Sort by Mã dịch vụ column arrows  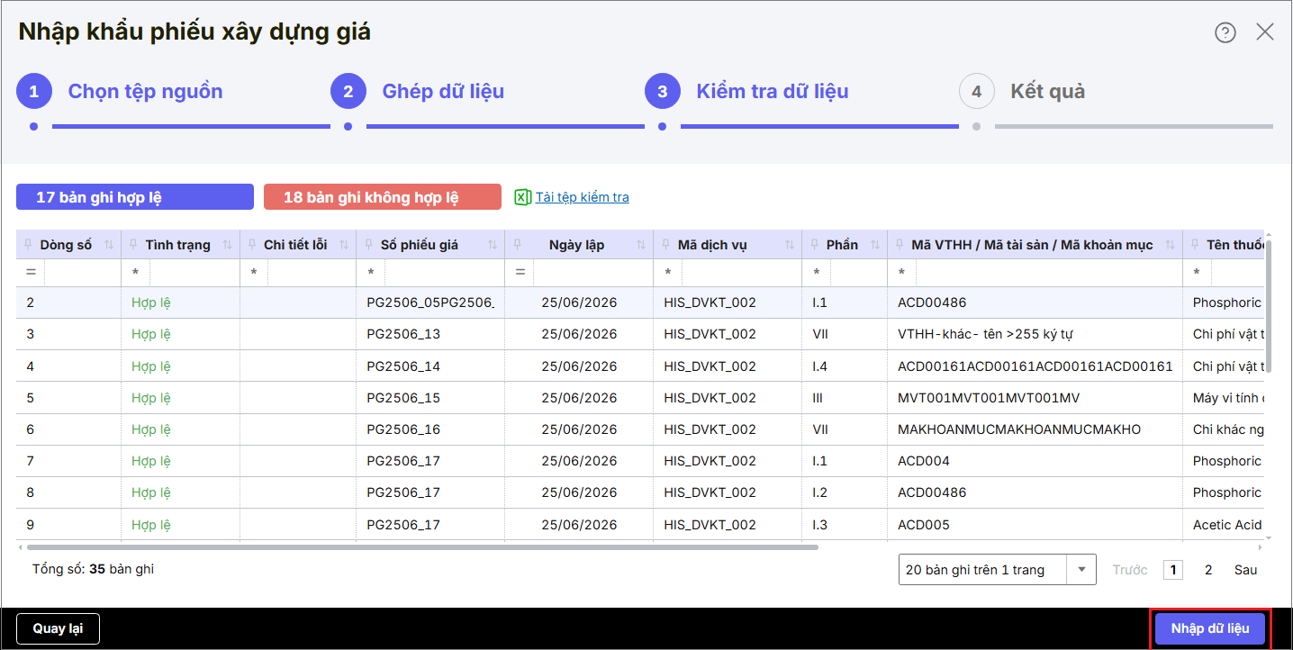point(790,245)
